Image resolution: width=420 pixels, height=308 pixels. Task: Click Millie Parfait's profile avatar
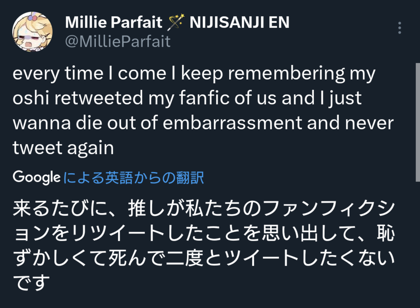coord(32,31)
